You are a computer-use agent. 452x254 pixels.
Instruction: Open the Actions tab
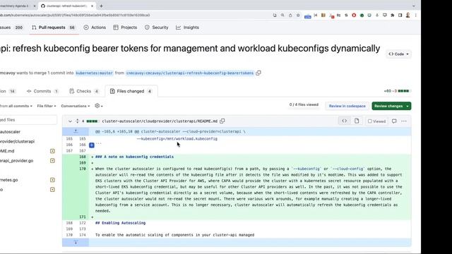[95, 28]
